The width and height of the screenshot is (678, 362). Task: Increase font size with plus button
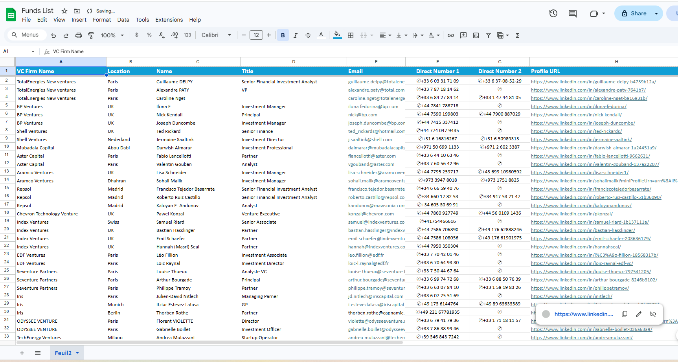coord(269,35)
